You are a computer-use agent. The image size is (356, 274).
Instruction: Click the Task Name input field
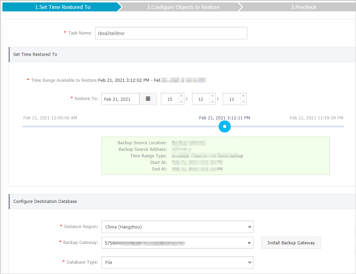click(171, 33)
